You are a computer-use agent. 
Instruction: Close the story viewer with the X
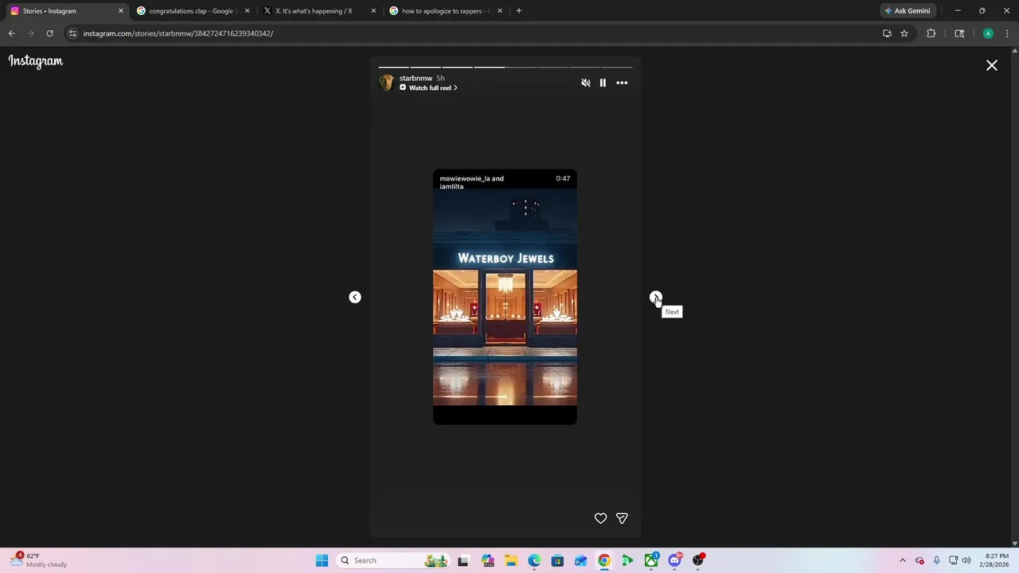click(992, 65)
